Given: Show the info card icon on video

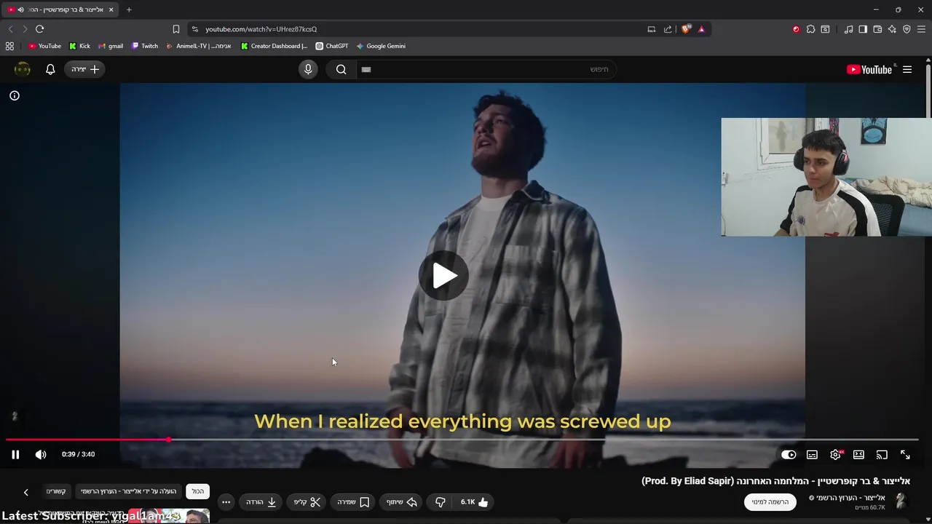Looking at the screenshot, I should (x=15, y=95).
